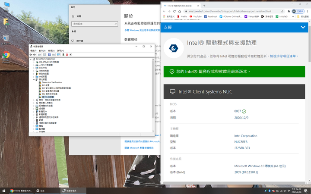This screenshot has width=311, height=194.
Task: Click the Chrome address bar URL
Action: [x=230, y=11]
